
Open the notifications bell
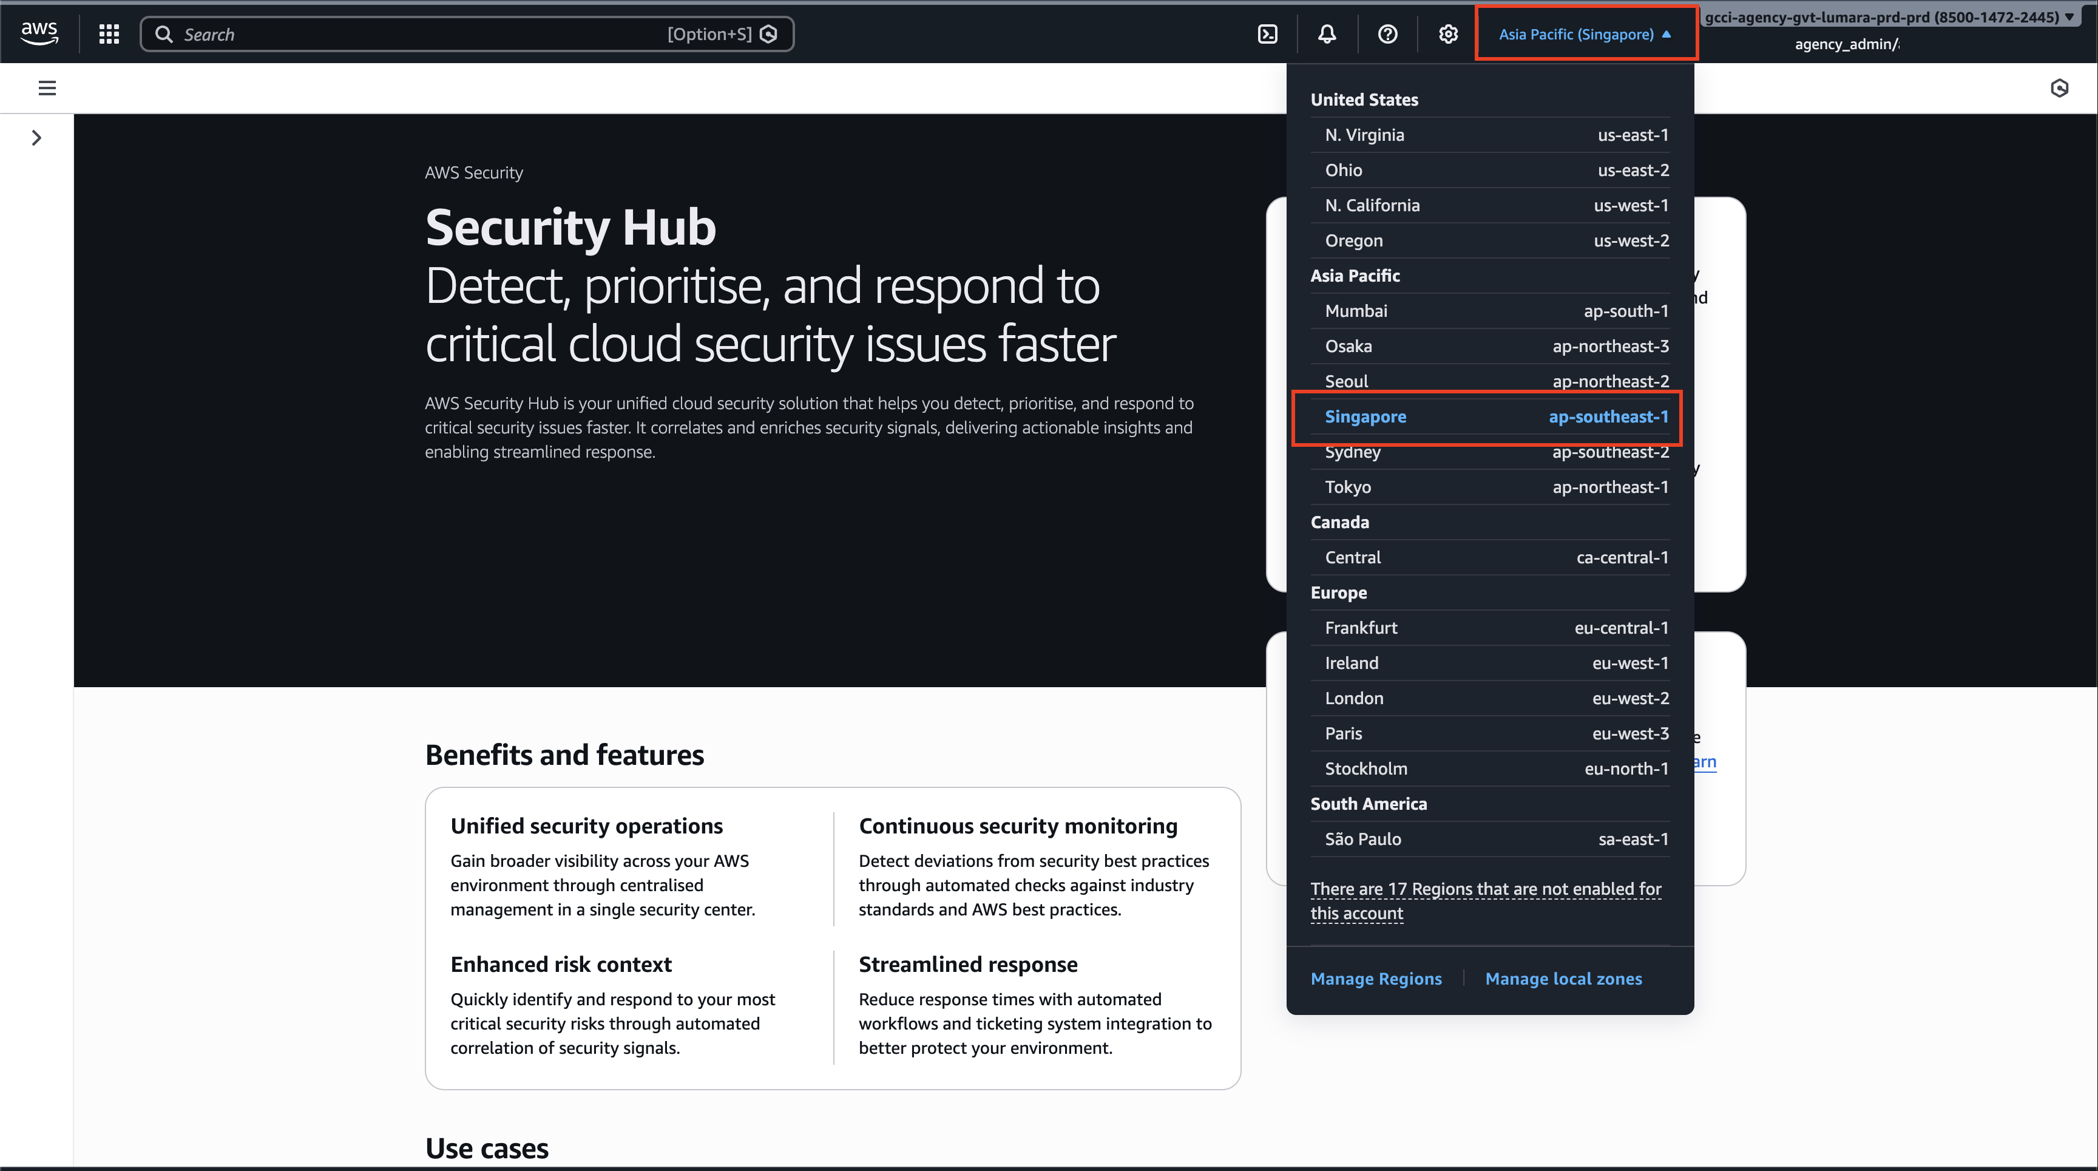coord(1327,33)
